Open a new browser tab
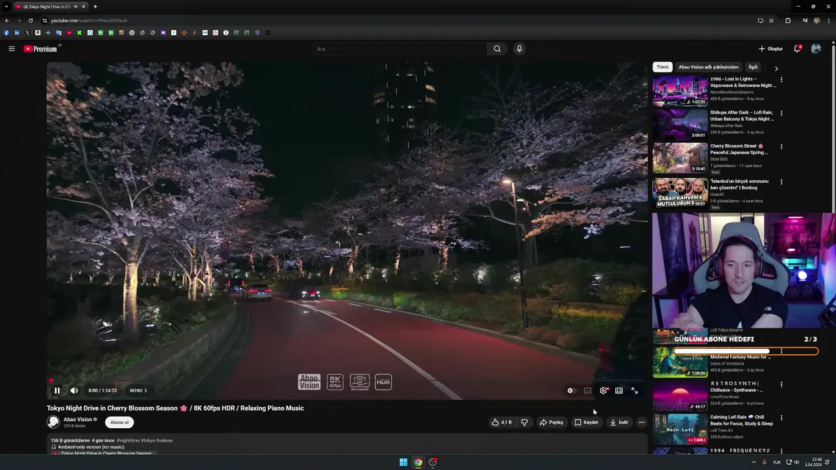 coord(95,7)
